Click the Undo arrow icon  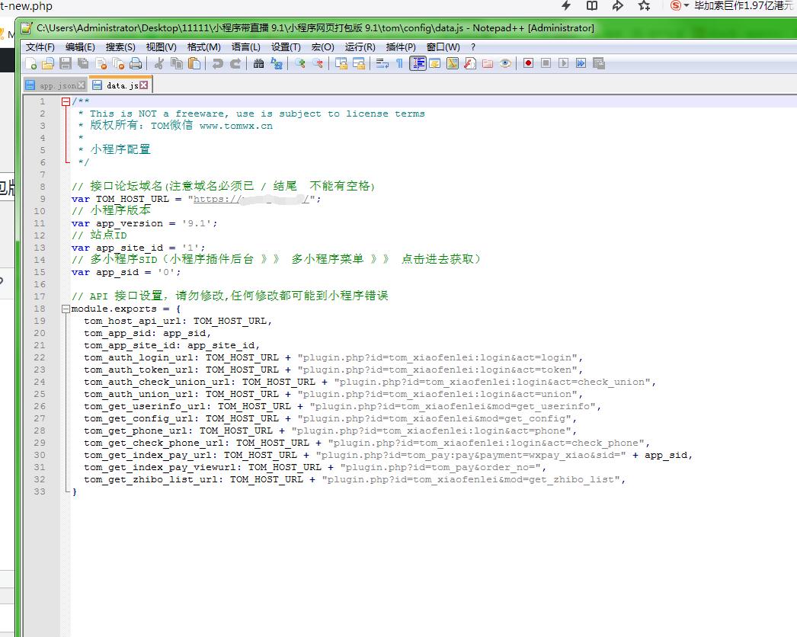(x=218, y=63)
